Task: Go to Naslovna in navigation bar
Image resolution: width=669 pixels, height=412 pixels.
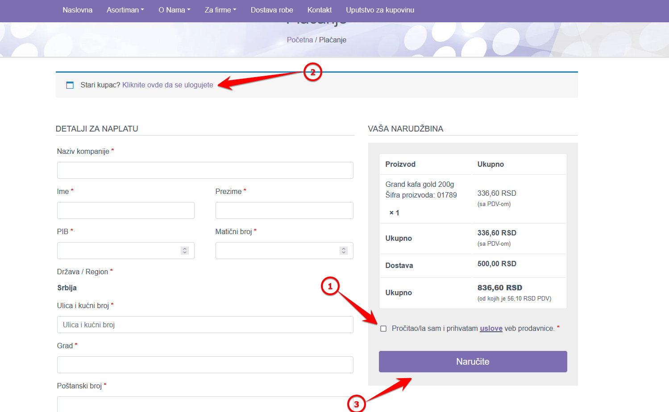Action: [x=78, y=10]
